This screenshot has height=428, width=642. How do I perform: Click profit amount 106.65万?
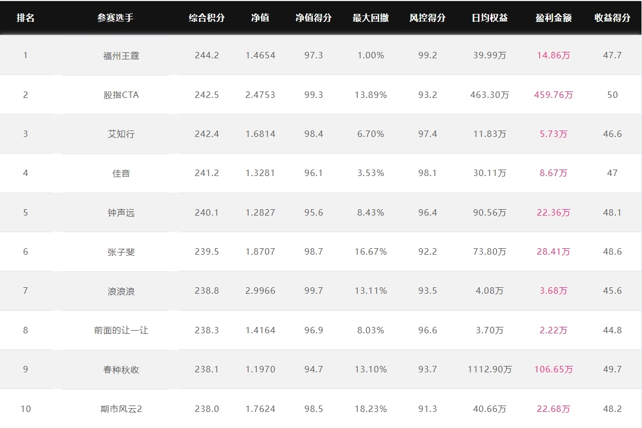point(553,370)
